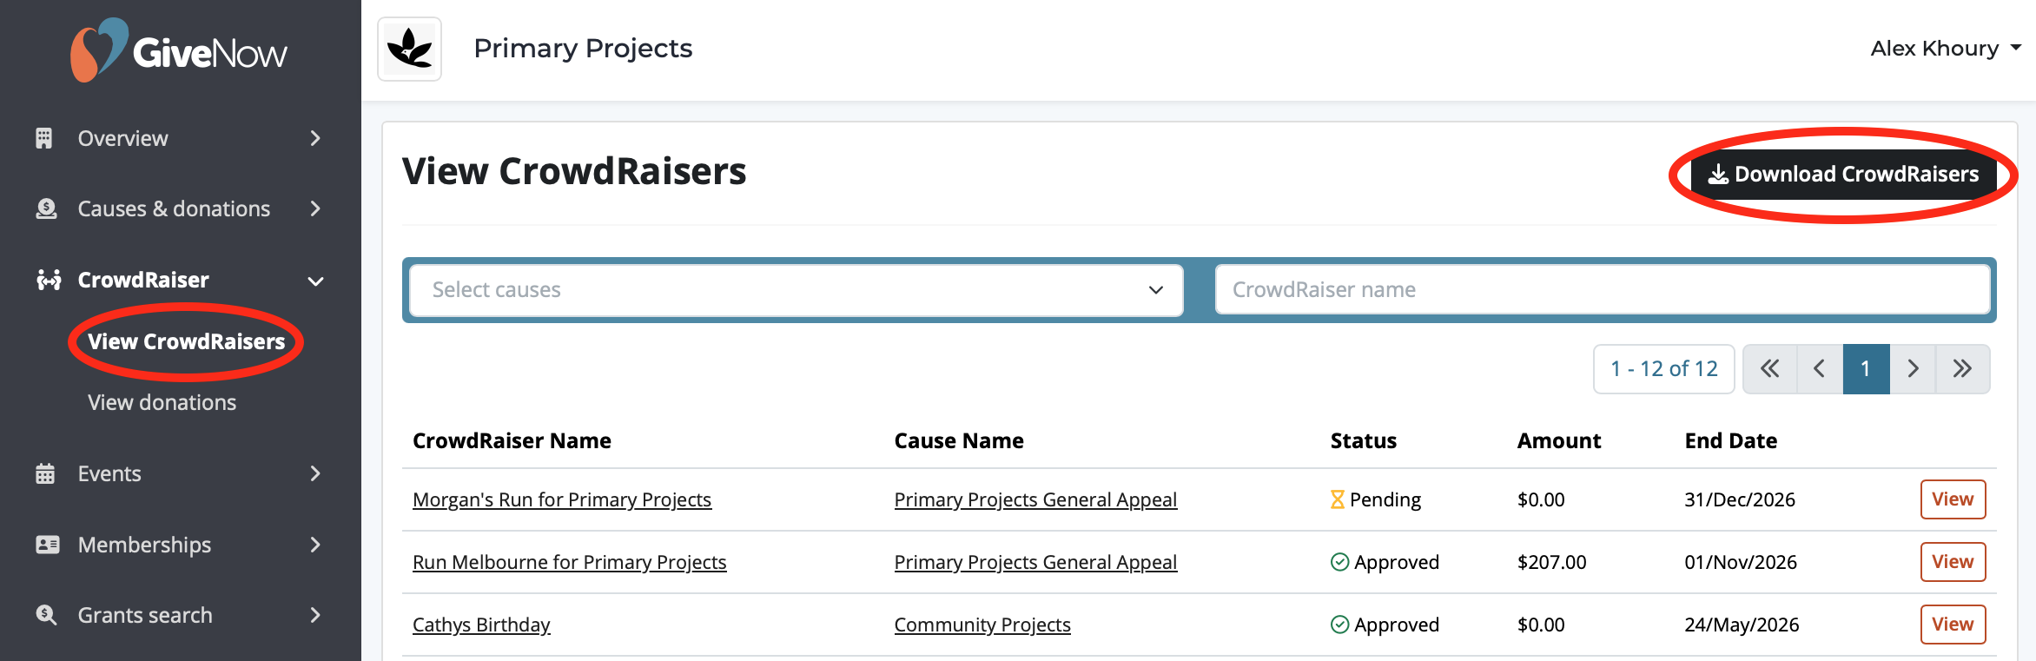Expand the Events menu chevron

point(315,473)
